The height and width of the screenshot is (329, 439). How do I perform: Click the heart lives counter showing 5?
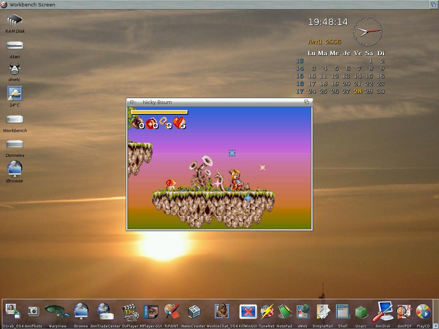click(x=179, y=123)
